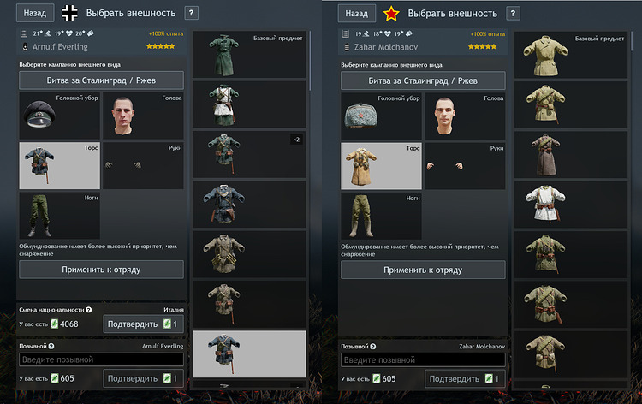Click Назад on the Soviet soldier panel
642x404 pixels.
(x=357, y=14)
